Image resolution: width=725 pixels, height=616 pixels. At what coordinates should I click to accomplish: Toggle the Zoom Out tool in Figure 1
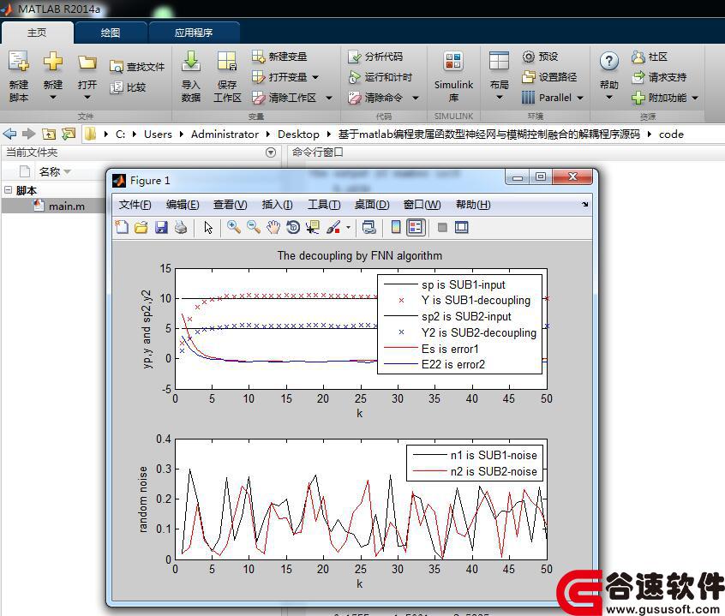coord(254,227)
